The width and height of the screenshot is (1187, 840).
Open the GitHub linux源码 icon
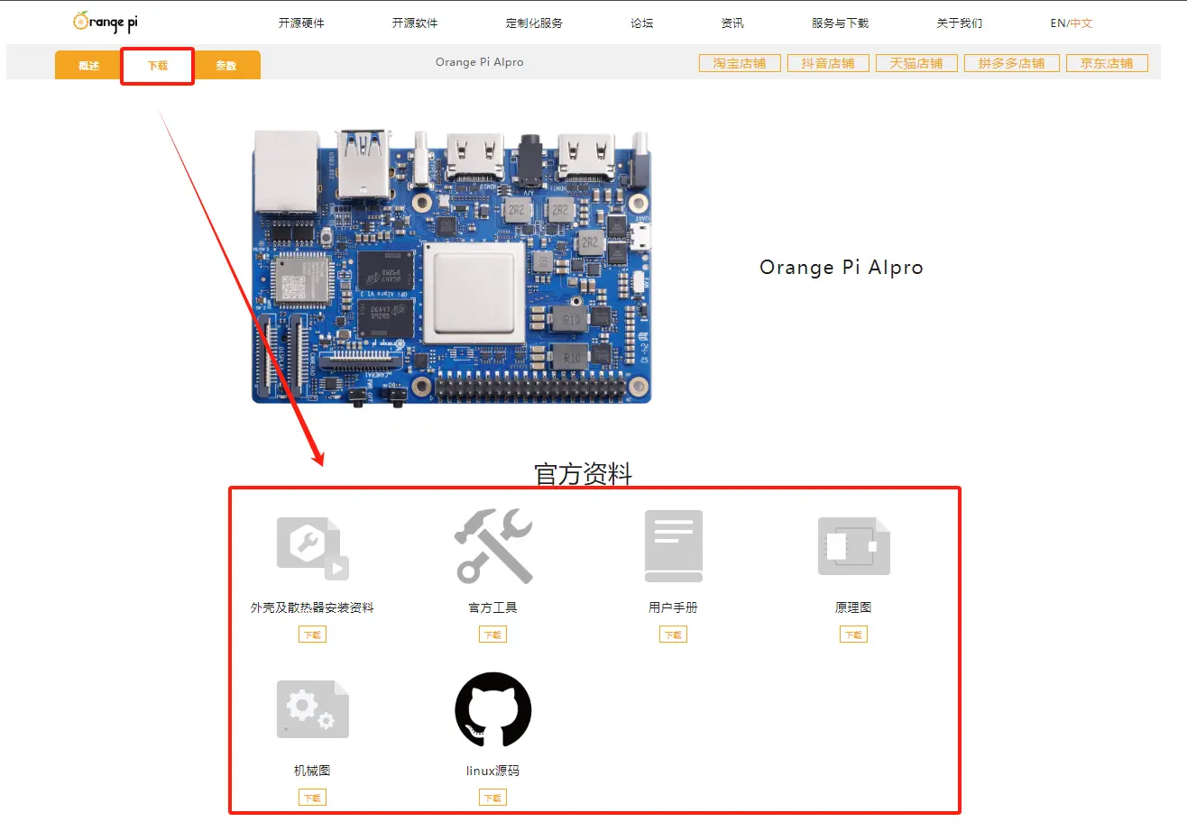click(493, 709)
